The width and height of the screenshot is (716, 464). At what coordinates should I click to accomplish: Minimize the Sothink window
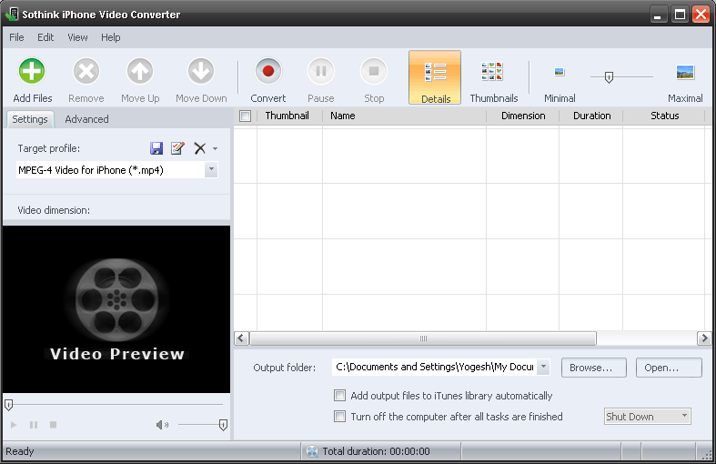(x=658, y=15)
